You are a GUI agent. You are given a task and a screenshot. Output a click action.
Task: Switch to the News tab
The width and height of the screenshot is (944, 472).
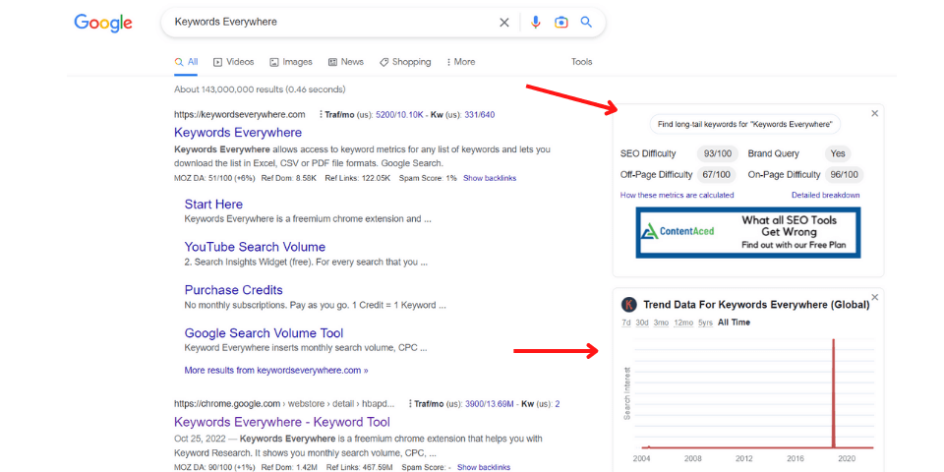[x=345, y=62]
